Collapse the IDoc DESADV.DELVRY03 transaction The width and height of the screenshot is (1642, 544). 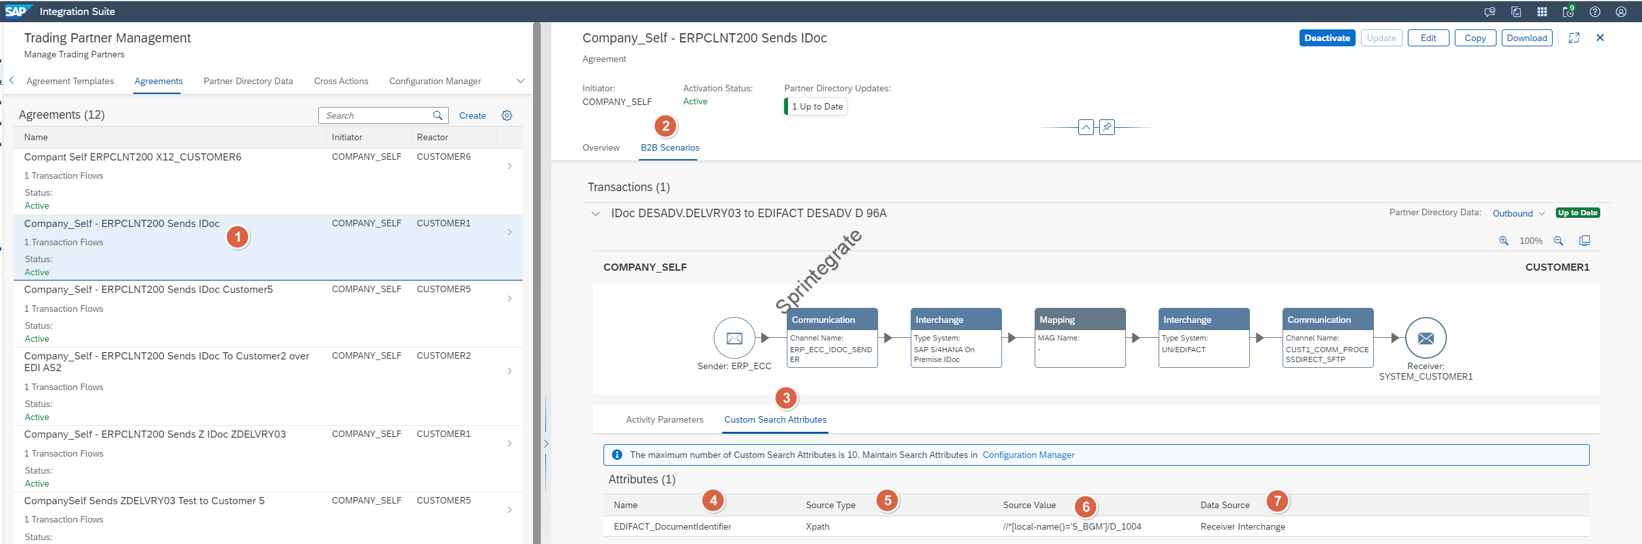596,214
